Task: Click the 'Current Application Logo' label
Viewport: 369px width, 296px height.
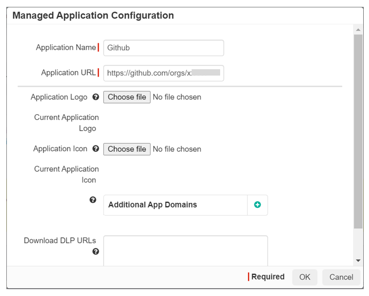Action: pyautogui.click(x=67, y=123)
